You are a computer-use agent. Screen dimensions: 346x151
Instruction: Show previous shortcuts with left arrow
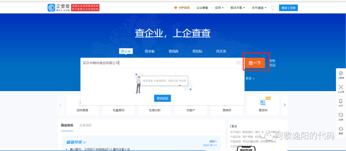click(x=61, y=105)
